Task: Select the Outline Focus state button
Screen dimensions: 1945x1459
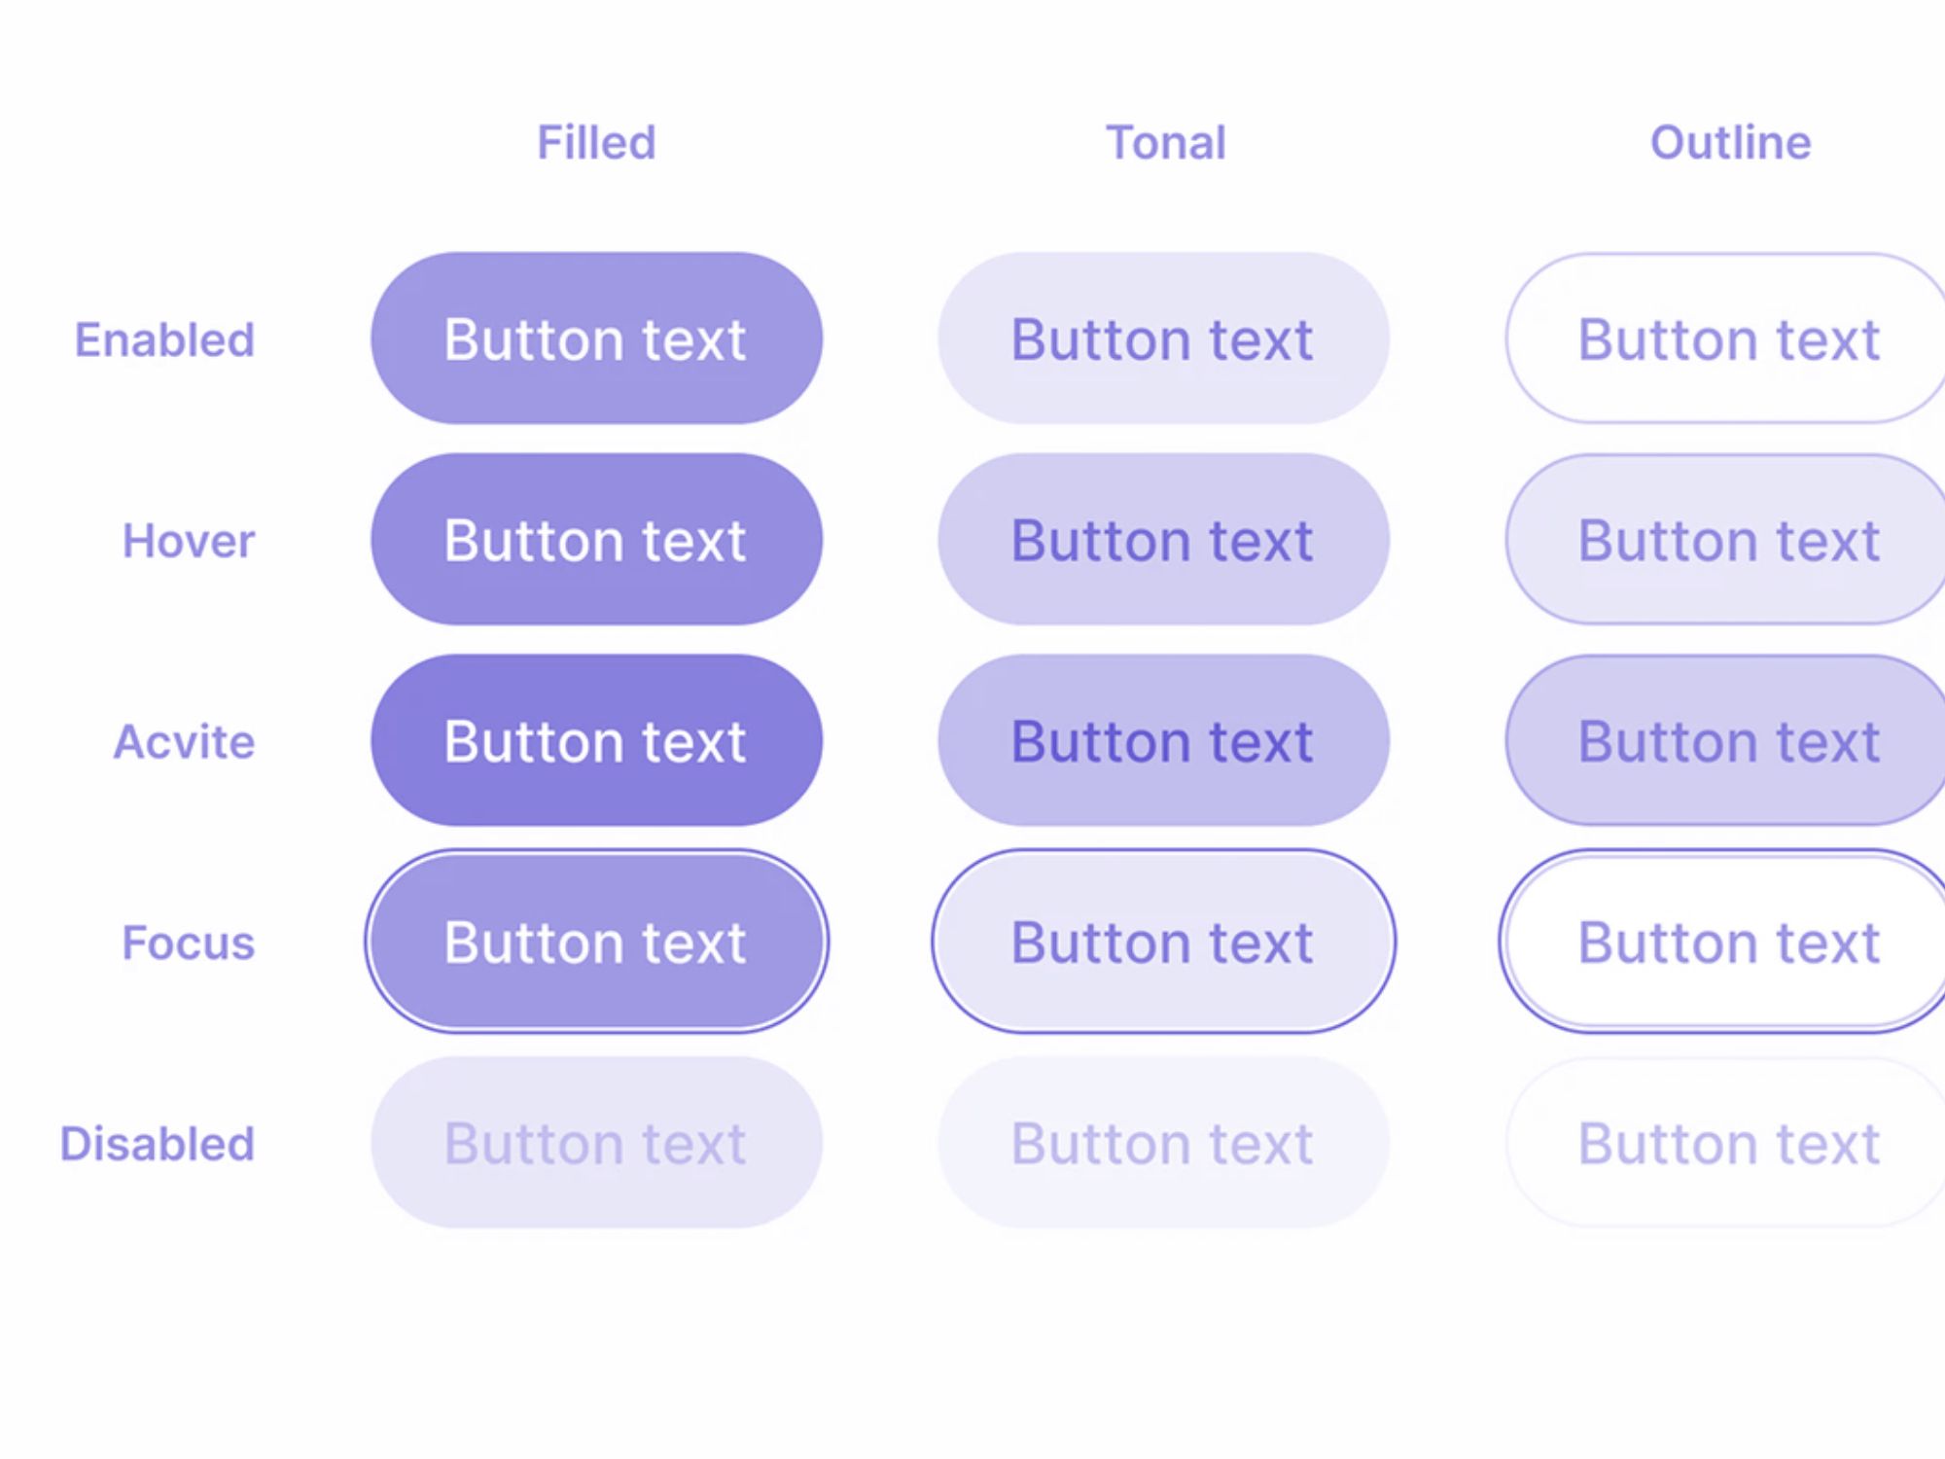Action: 1729,942
